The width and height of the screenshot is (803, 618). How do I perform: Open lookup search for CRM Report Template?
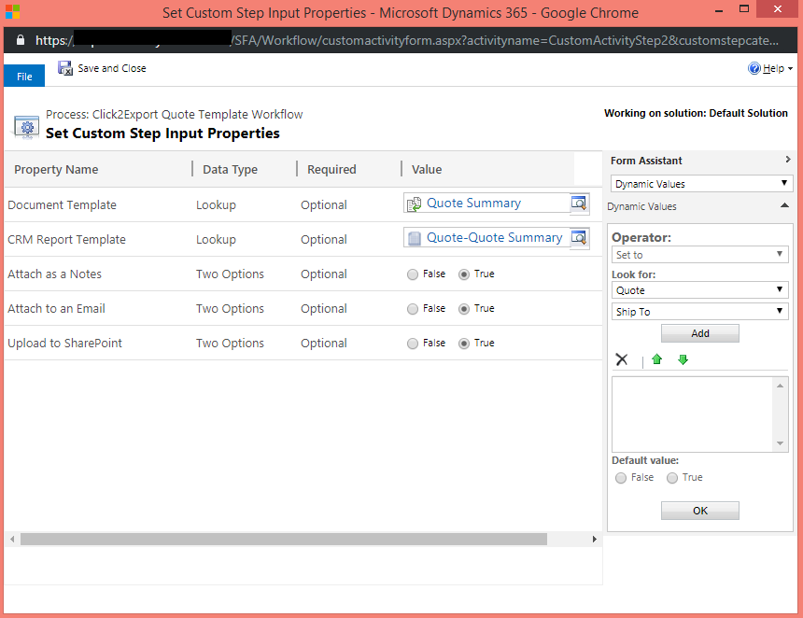coord(580,238)
